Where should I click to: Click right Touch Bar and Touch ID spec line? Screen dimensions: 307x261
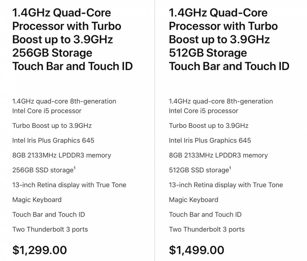(205, 215)
